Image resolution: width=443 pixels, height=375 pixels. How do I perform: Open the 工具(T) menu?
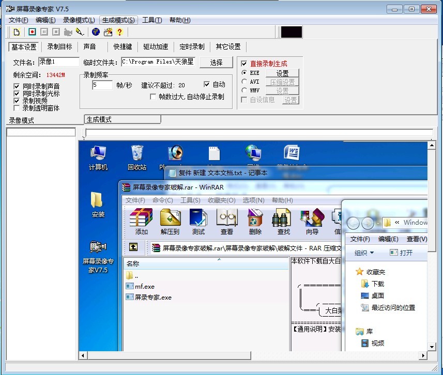(x=152, y=20)
